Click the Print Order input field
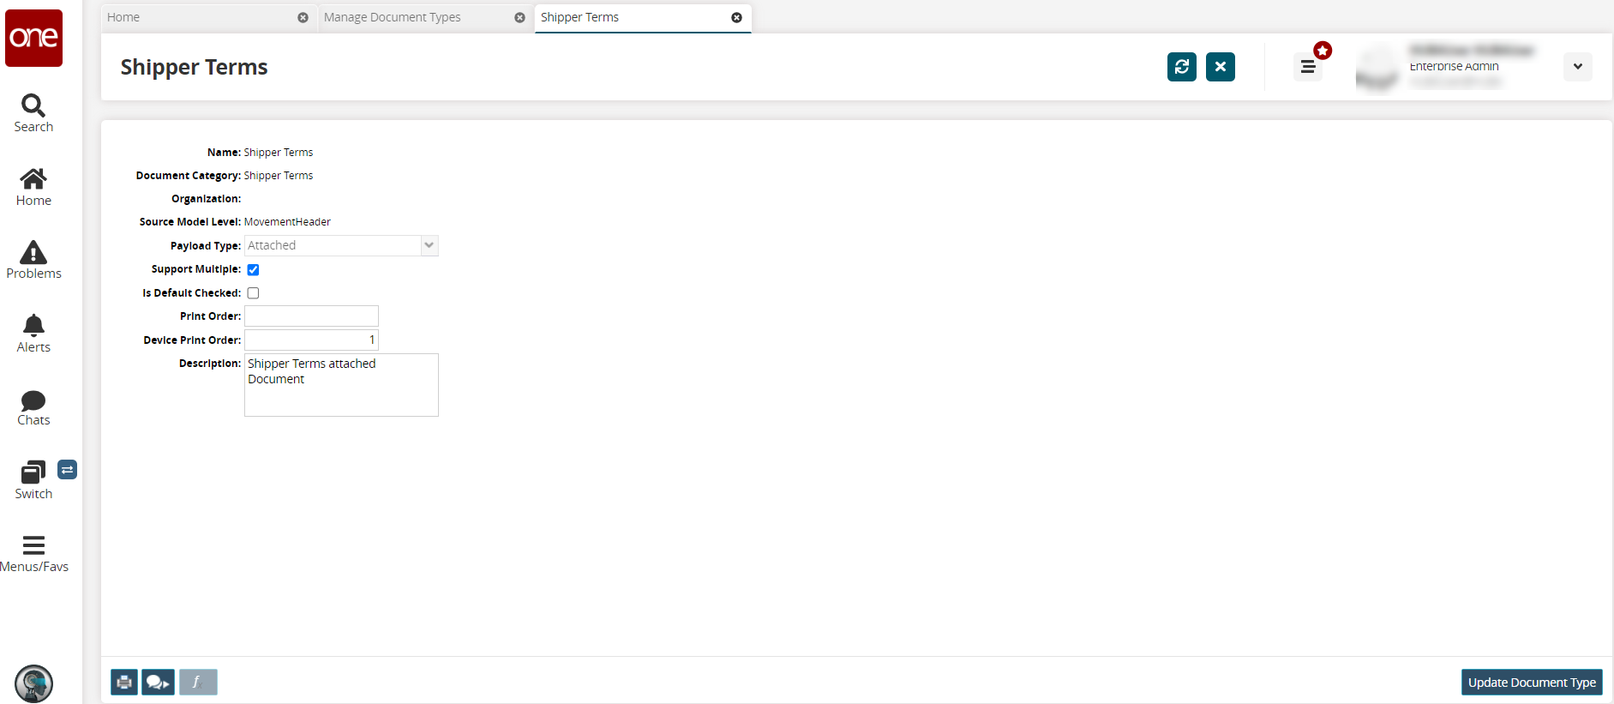Image resolution: width=1614 pixels, height=704 pixels. coord(311,316)
